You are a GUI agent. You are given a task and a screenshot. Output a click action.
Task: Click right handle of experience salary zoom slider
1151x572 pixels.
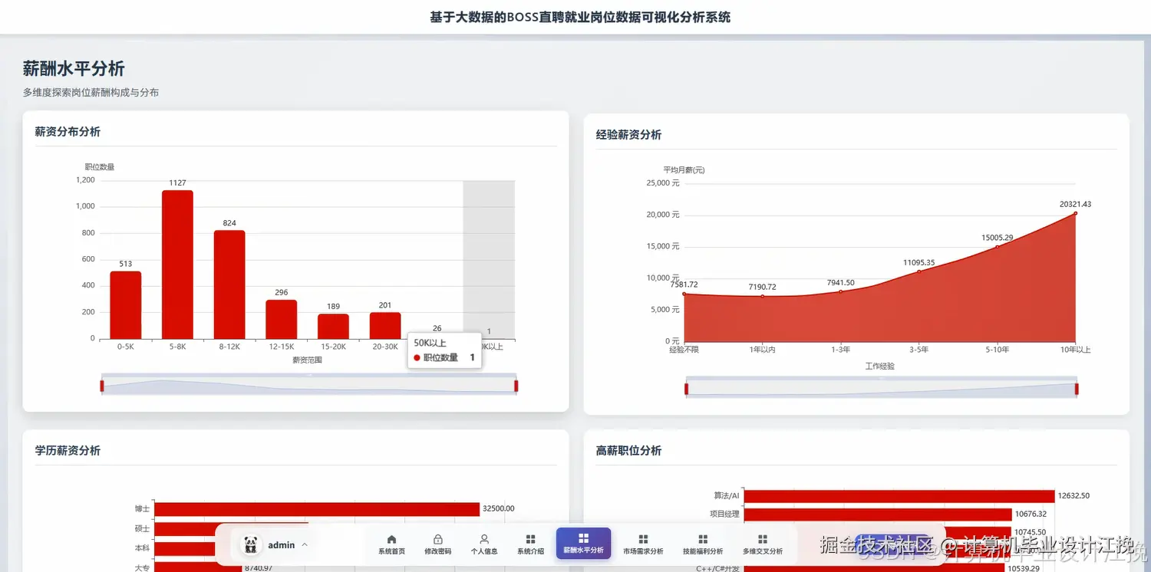click(1077, 389)
